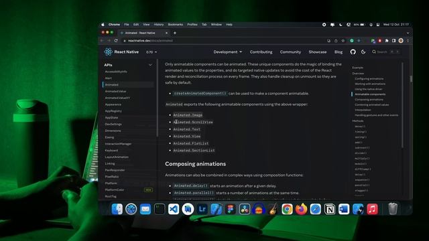Open Animated.Value in the sidebar
The image size is (429, 241).
pyautogui.click(x=115, y=91)
